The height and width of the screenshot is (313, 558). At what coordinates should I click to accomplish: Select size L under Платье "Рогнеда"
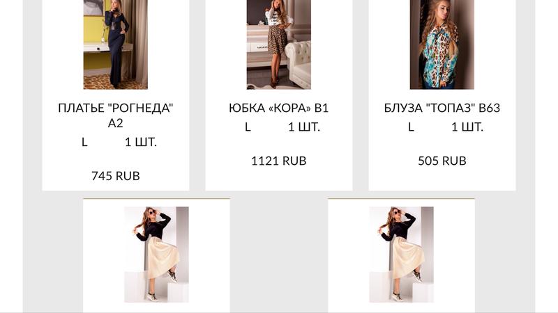(84, 143)
